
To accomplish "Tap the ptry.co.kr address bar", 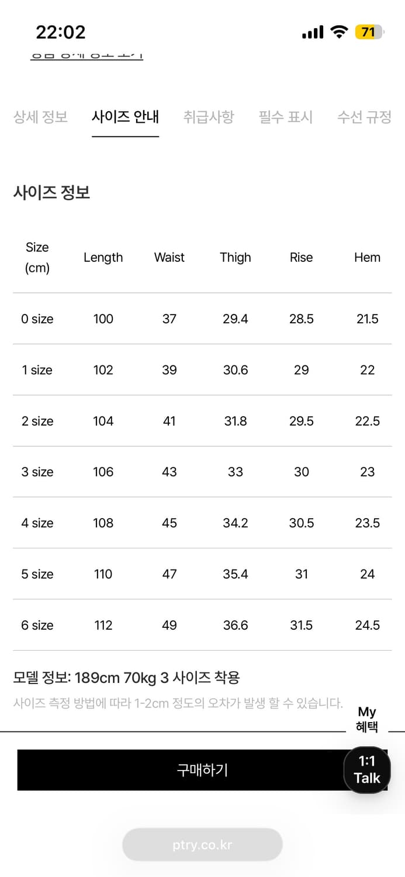I will (x=202, y=845).
